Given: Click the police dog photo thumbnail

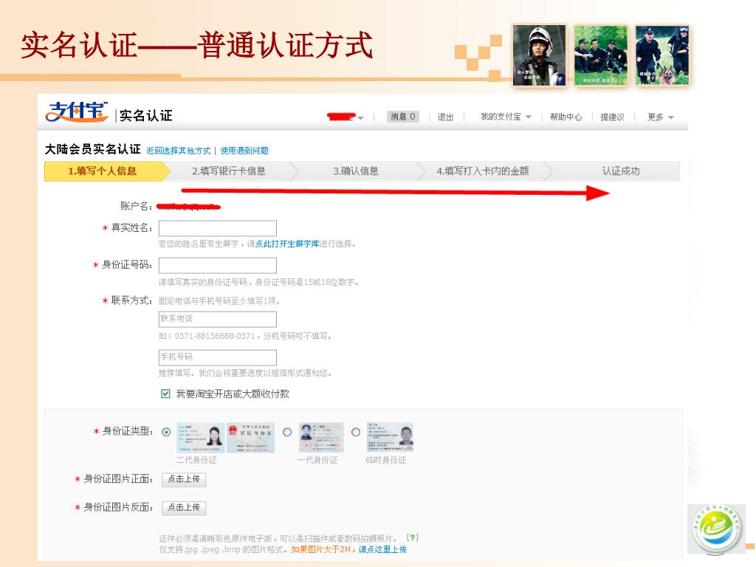Looking at the screenshot, I should (x=662, y=55).
